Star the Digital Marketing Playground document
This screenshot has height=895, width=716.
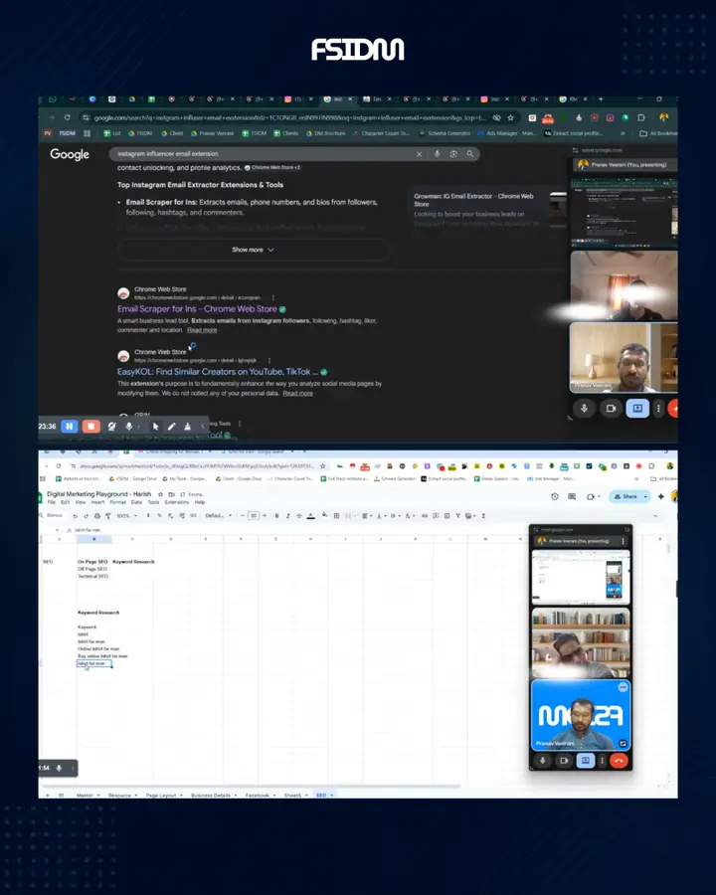160,494
